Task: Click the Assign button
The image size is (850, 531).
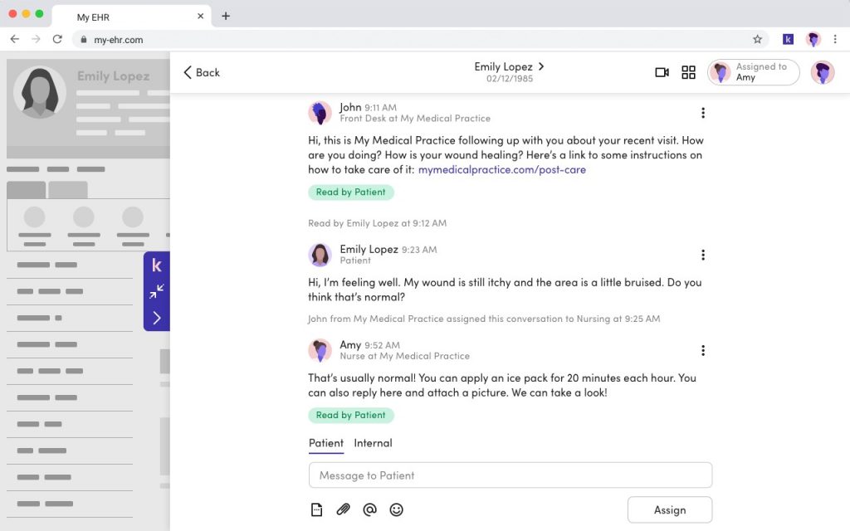Action: [x=670, y=509]
